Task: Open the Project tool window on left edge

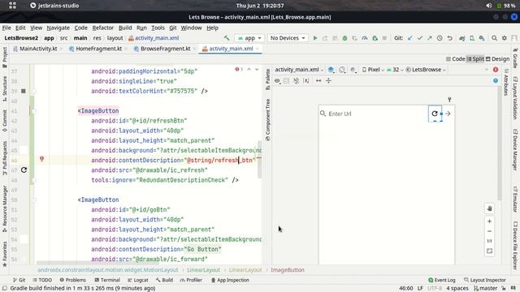Action: (x=5, y=57)
